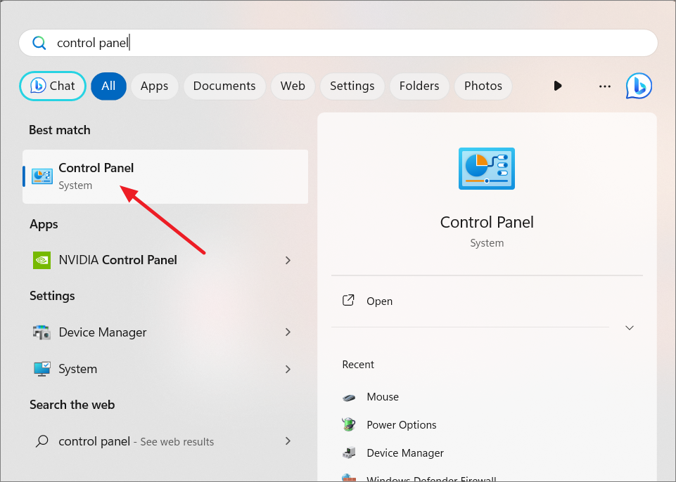Image resolution: width=676 pixels, height=482 pixels.
Task: Open the Control Panel best match result
Action: point(165,176)
